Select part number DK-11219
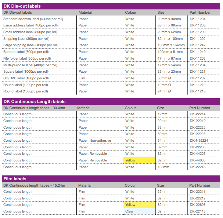 [198, 85]
